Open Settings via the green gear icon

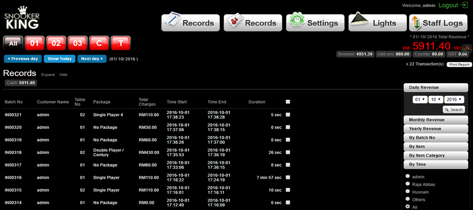[315, 23]
